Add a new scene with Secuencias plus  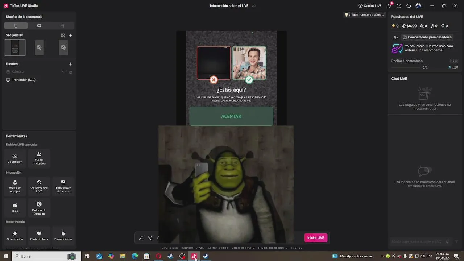(x=70, y=35)
